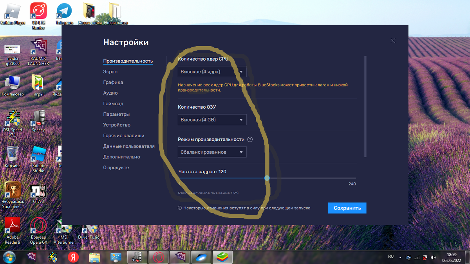The width and height of the screenshot is (470, 264).
Task: Click the Сохранить button
Action: tap(347, 208)
